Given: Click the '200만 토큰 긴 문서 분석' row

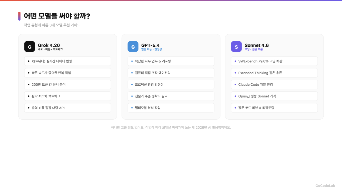Looking at the screenshot, I should 67,85.
